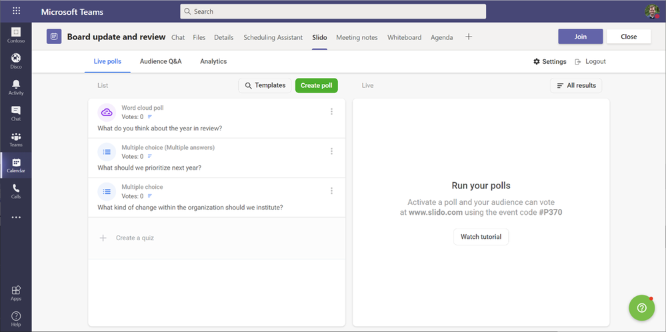This screenshot has width=666, height=332.
Task: Click the Close button
Action: pos(629,37)
